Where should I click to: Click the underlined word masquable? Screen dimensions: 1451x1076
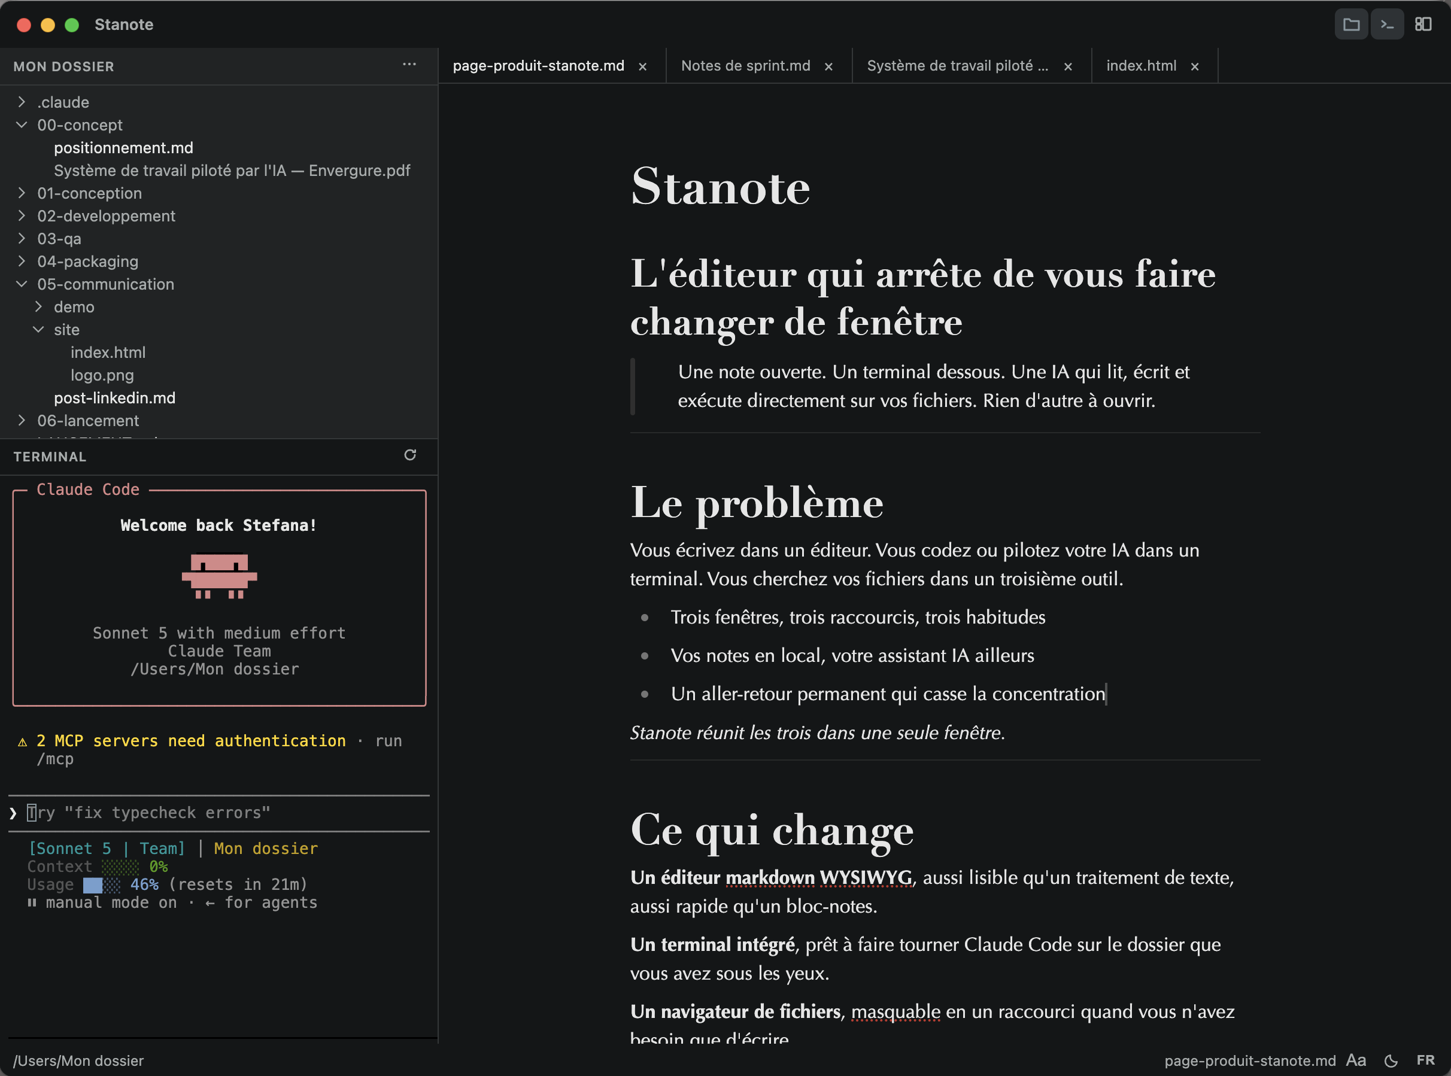click(x=896, y=1011)
